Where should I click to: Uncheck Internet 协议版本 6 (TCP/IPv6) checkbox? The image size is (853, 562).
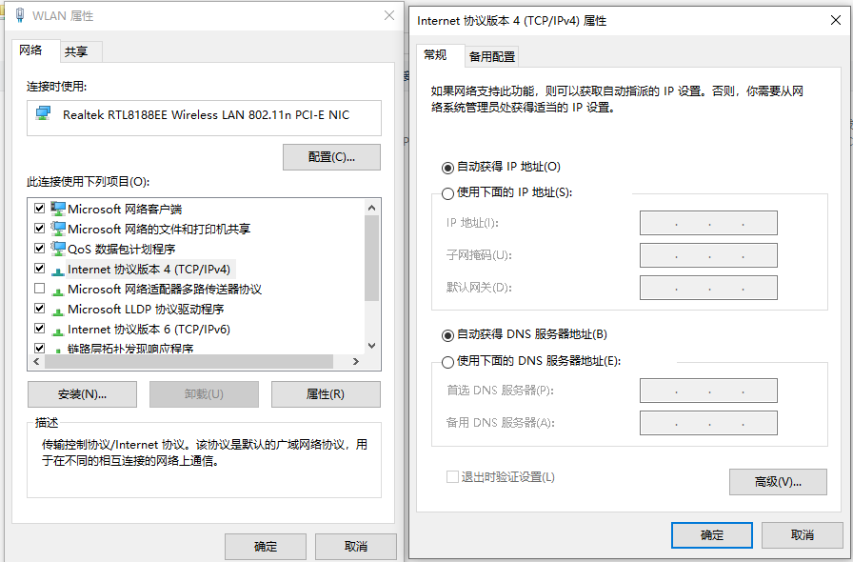coord(39,329)
